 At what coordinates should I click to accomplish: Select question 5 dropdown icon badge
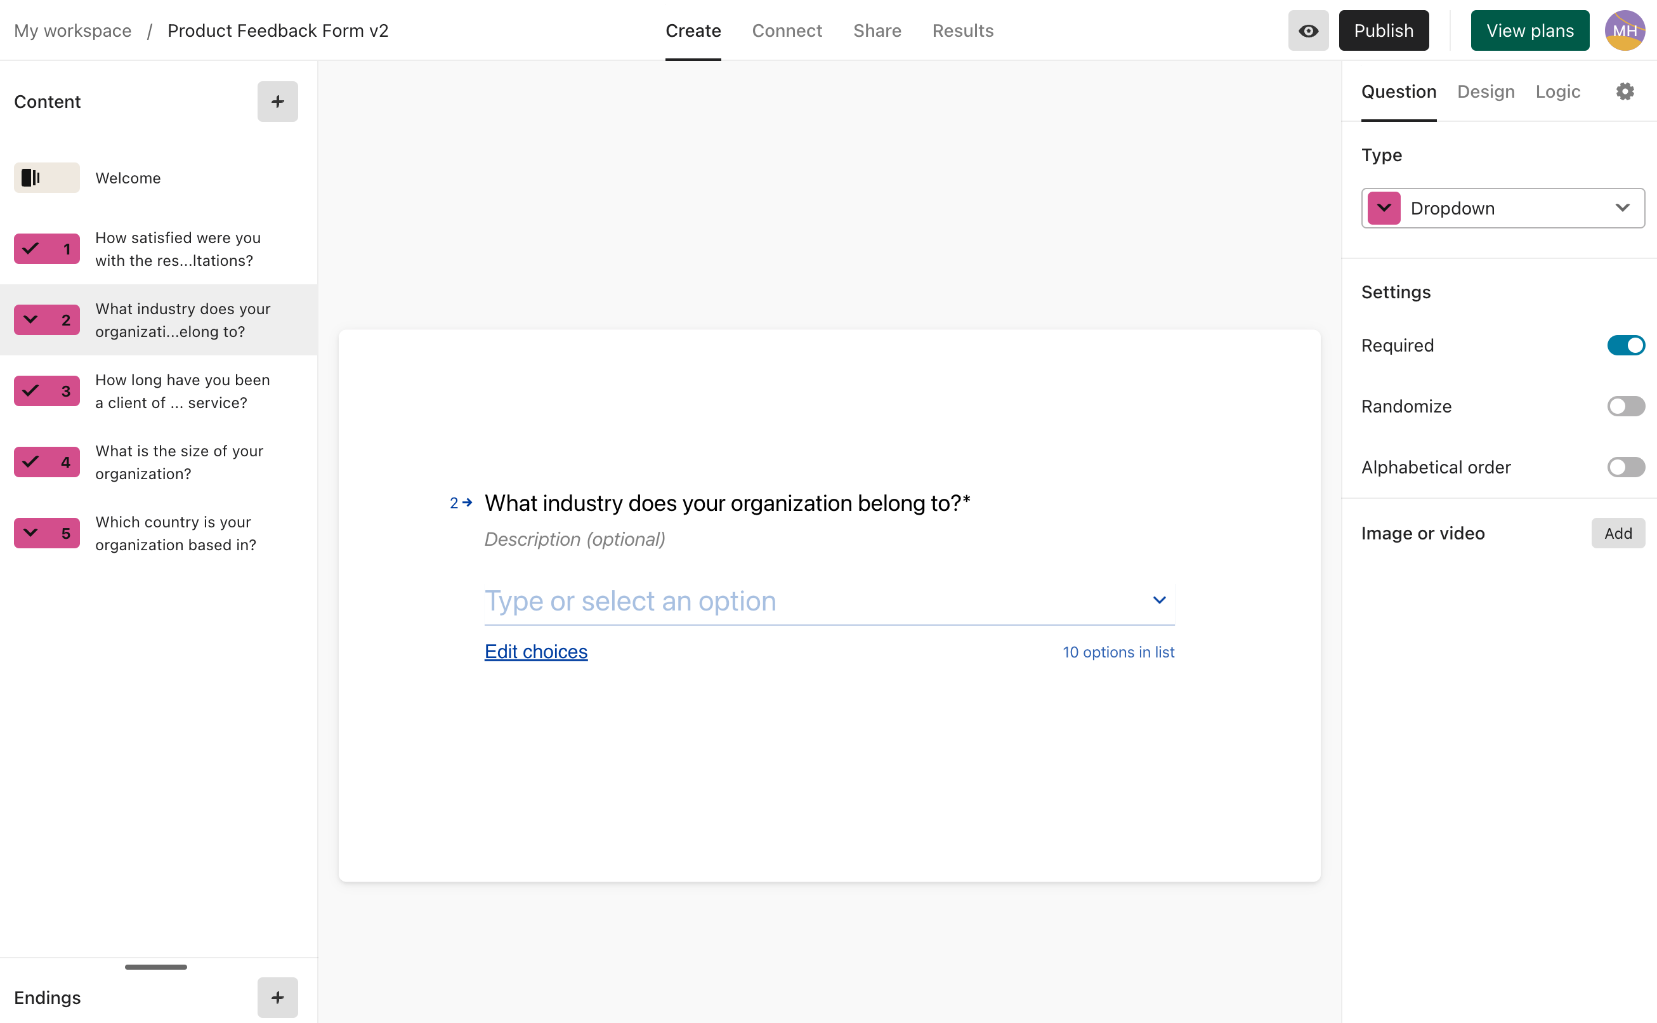[x=47, y=532]
